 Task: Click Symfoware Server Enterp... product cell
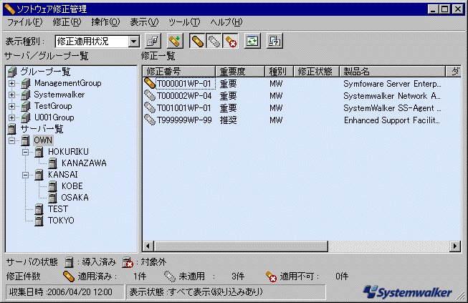click(392, 84)
